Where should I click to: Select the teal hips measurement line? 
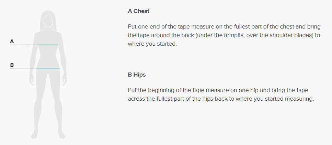pos(48,69)
